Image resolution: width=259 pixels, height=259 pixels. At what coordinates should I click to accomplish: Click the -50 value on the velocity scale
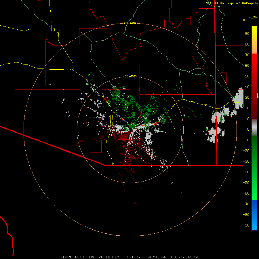[246, 183]
